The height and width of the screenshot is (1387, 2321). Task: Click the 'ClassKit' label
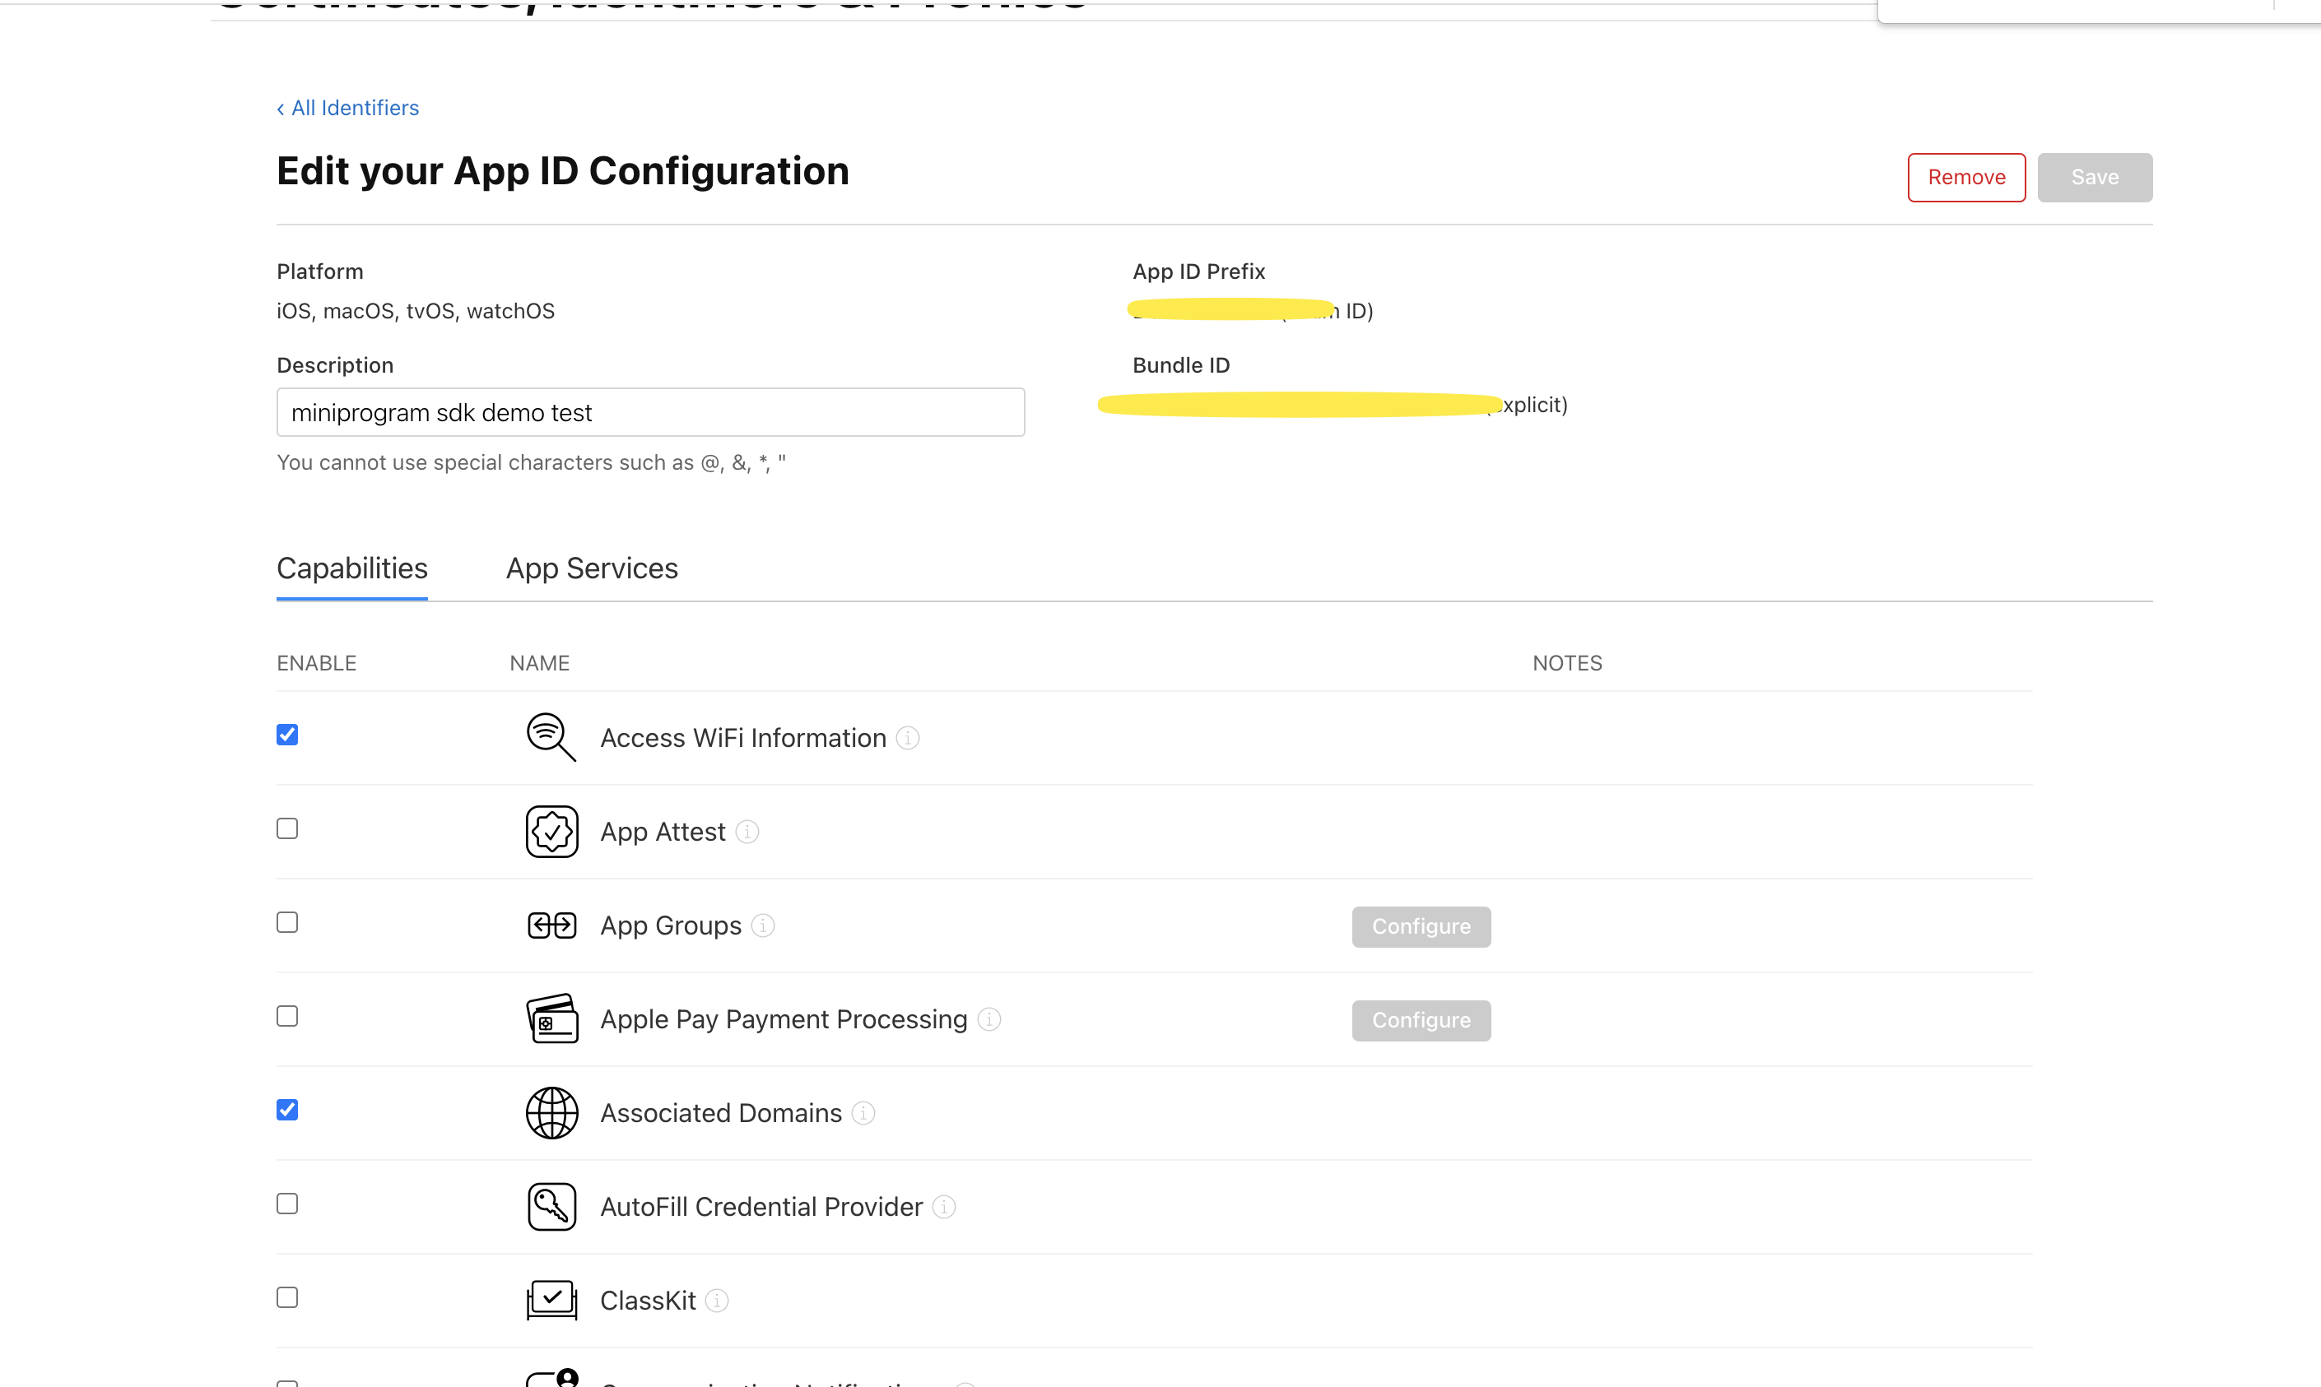click(x=648, y=1301)
